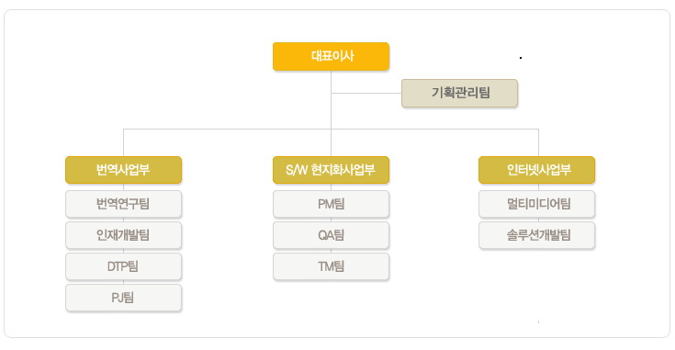Choose the QA팀 team box
Screen dimensions: 675x350
331,235
